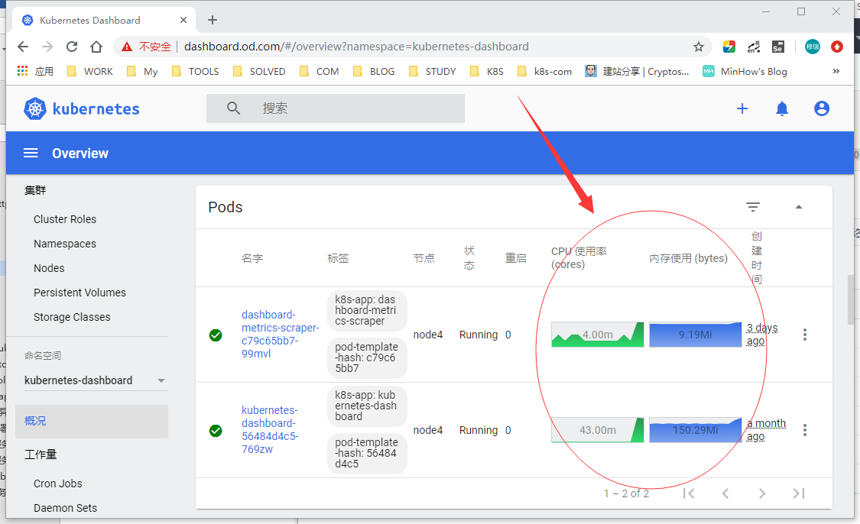This screenshot has height=524, width=860.
Task: Click the red up-arrow extension icon
Action: pyautogui.click(x=837, y=47)
